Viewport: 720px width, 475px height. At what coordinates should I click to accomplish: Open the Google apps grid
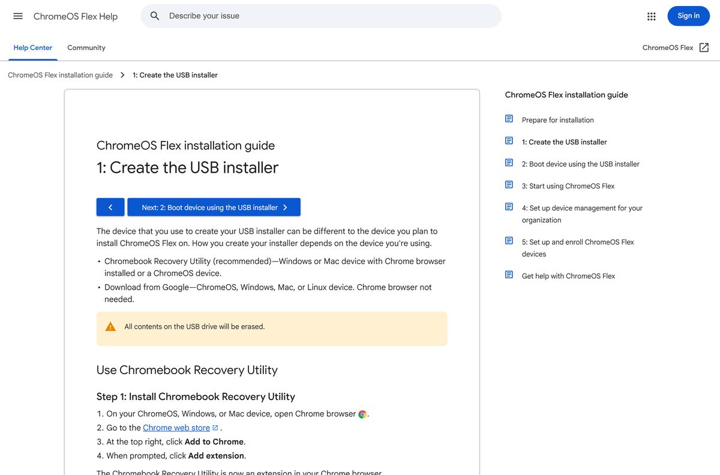pyautogui.click(x=652, y=16)
